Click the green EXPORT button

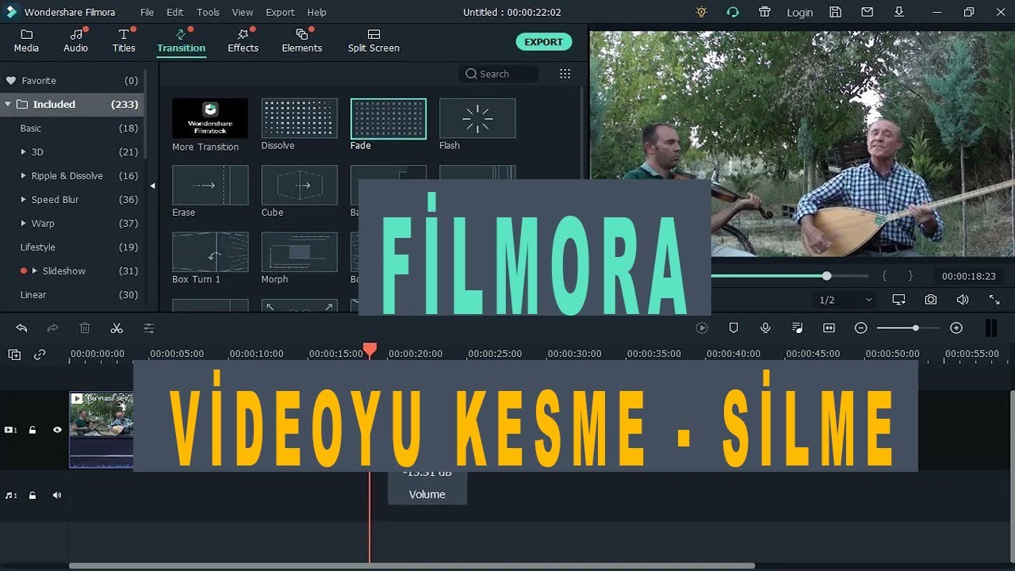click(x=543, y=42)
